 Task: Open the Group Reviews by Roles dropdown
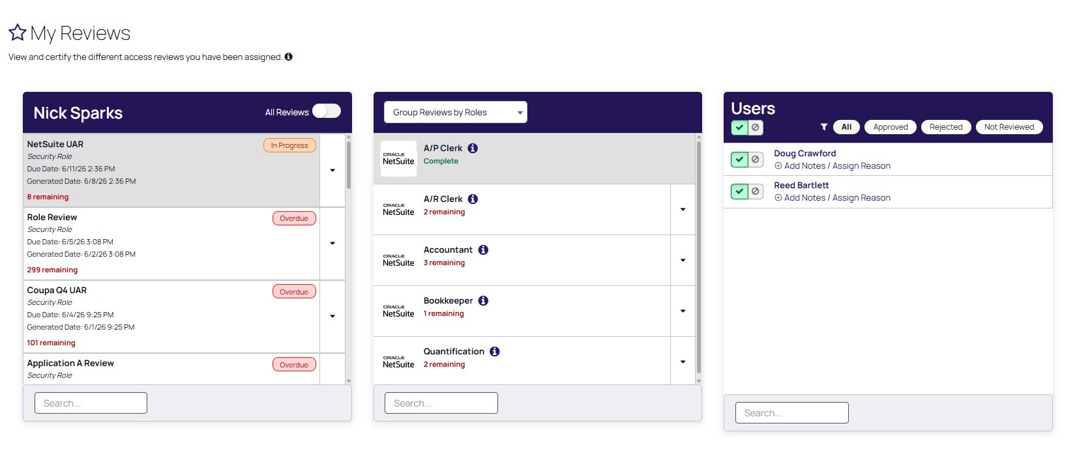456,112
